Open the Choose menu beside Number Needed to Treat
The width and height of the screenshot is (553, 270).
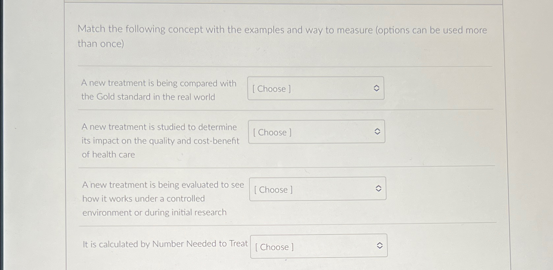click(318, 246)
